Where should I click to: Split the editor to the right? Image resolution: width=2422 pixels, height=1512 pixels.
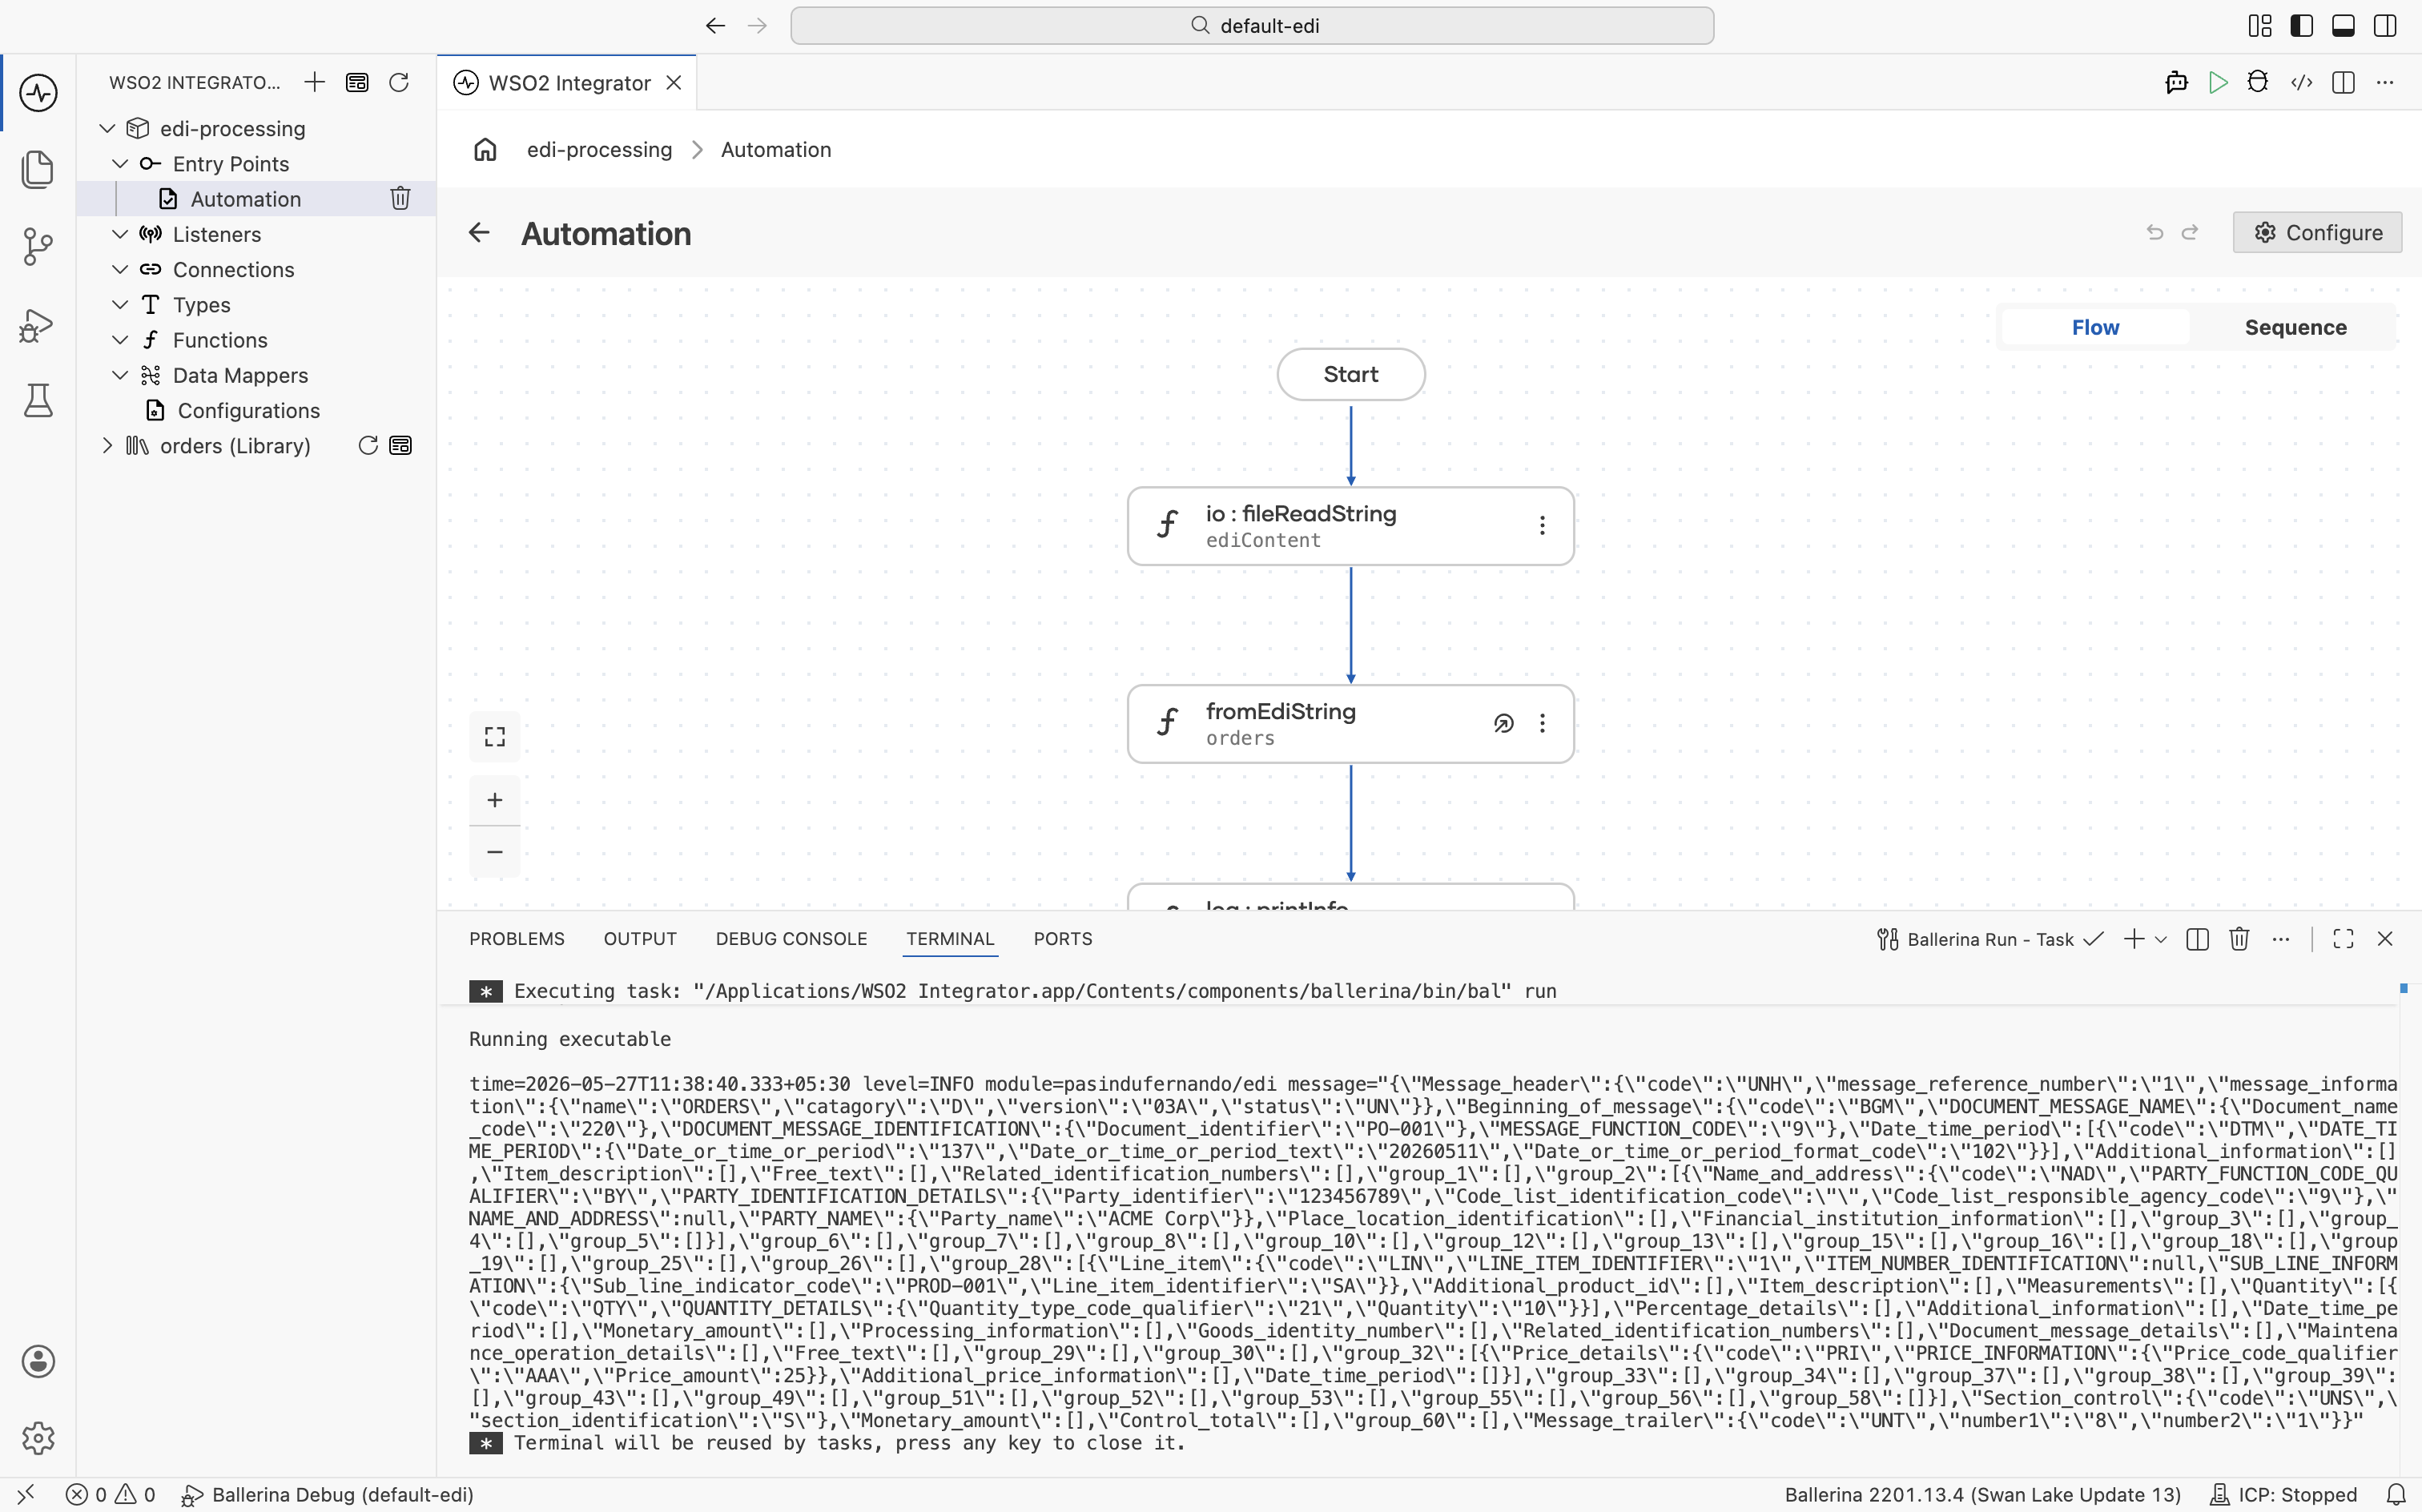click(2343, 82)
